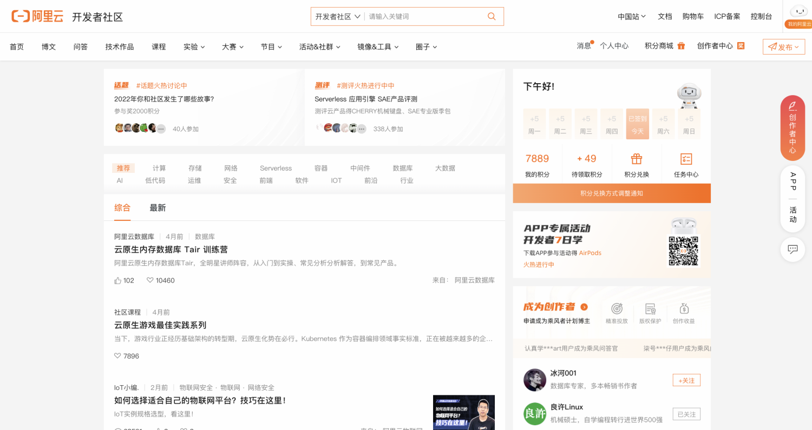This screenshot has width=812, height=430.
Task: Open the 博文 navigation item
Action: 49,47
